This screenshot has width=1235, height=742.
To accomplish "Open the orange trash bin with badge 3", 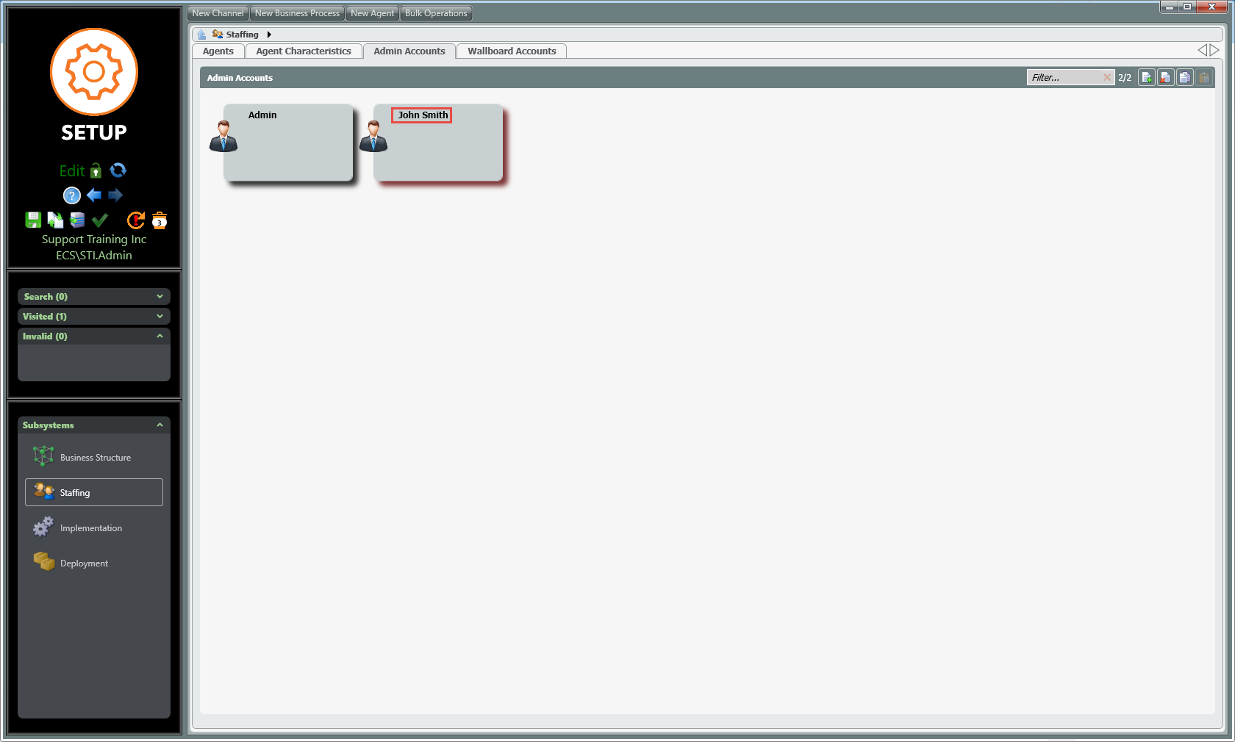I will (x=160, y=220).
